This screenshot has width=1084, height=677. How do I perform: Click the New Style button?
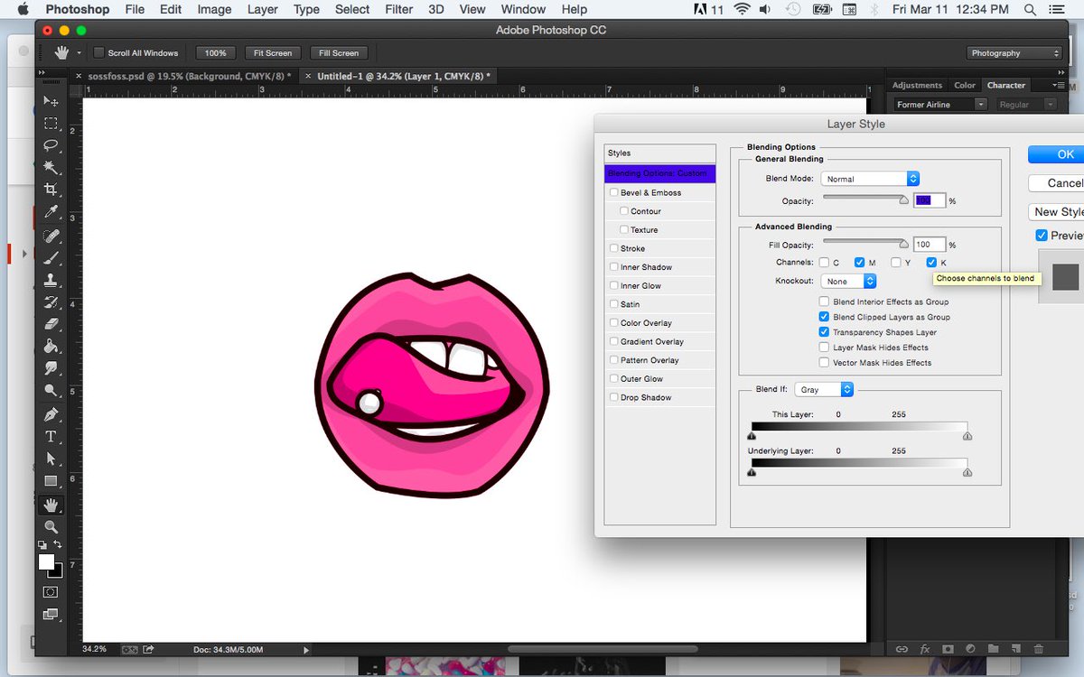click(1056, 212)
